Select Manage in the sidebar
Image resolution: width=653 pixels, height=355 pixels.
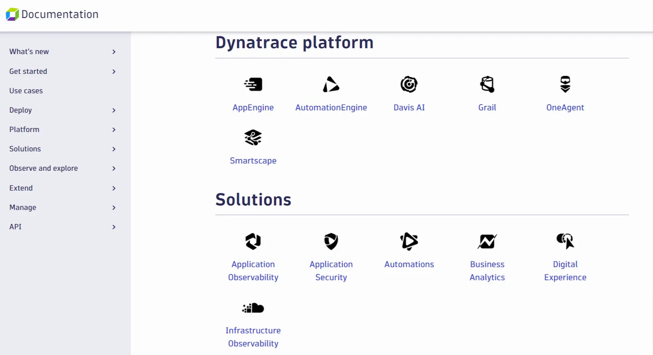coord(23,207)
